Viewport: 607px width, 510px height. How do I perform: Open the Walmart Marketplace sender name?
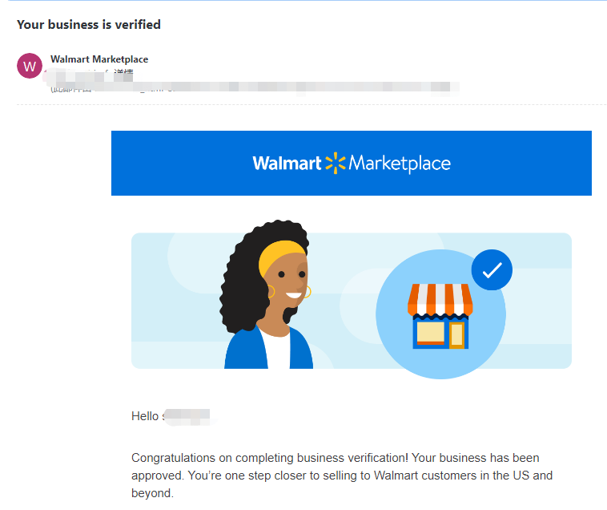tap(99, 59)
